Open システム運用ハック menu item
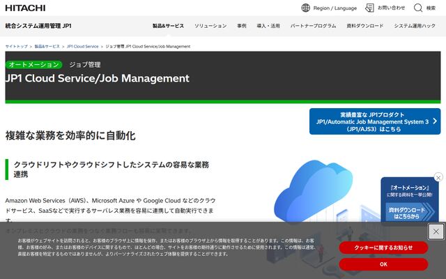 [x=415, y=26]
